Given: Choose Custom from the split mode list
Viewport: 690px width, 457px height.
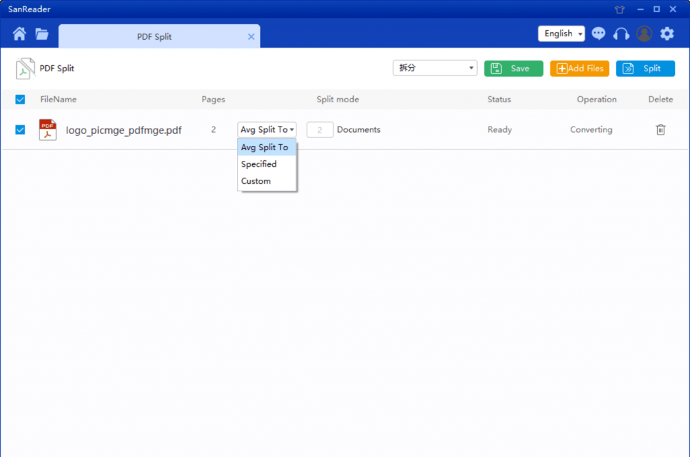Looking at the screenshot, I should tap(256, 181).
